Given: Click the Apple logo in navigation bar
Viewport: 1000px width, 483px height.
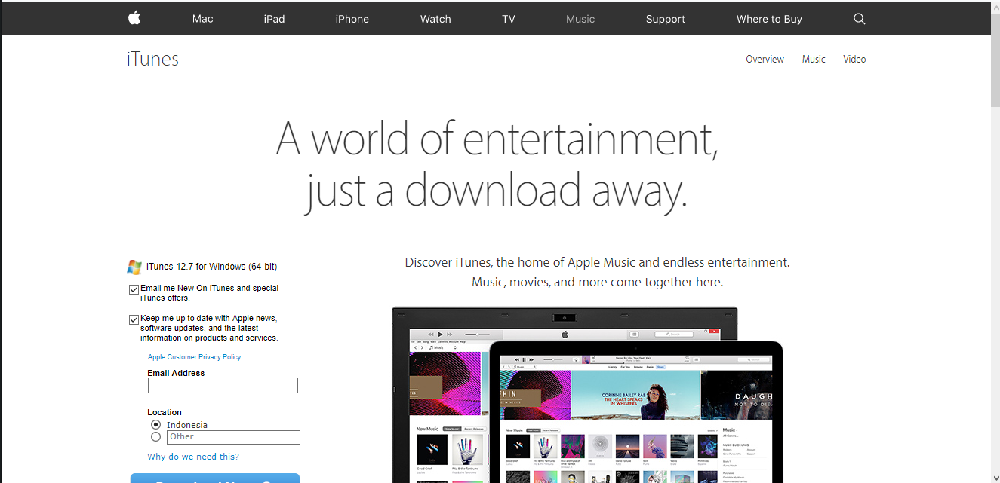Looking at the screenshot, I should [134, 18].
